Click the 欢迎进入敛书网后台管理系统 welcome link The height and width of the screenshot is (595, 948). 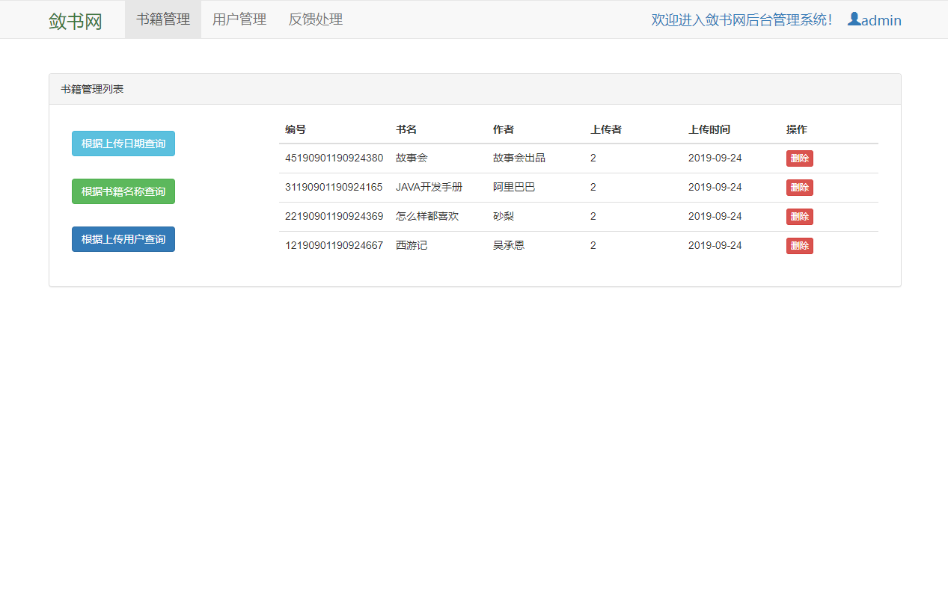pyautogui.click(x=742, y=19)
